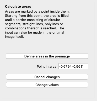
Task: Click the sentence starting Areas are marked
Action: coord(37,12)
